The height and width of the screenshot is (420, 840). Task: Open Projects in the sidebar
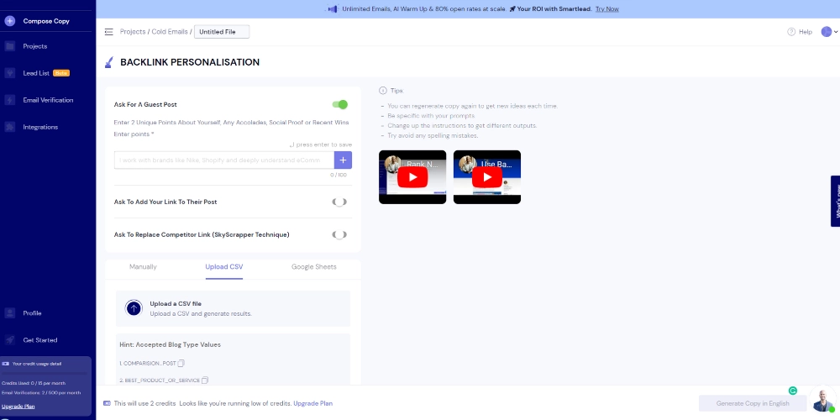[x=34, y=46]
